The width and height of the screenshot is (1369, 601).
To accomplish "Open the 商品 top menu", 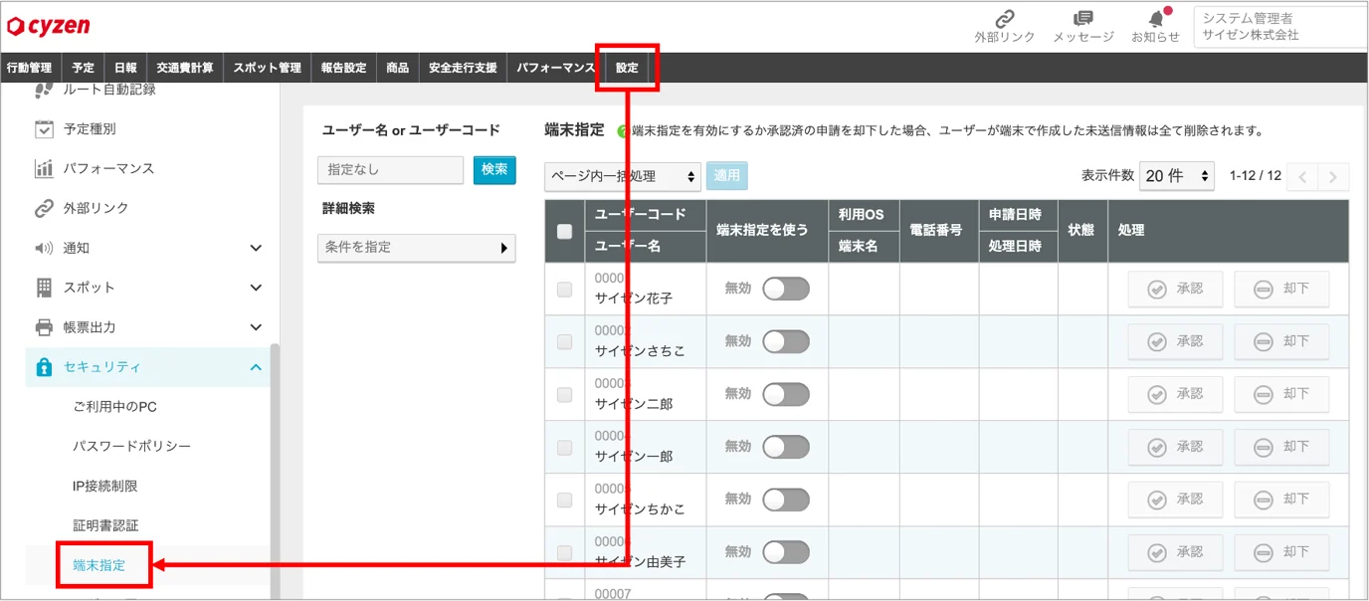I will pyautogui.click(x=398, y=68).
